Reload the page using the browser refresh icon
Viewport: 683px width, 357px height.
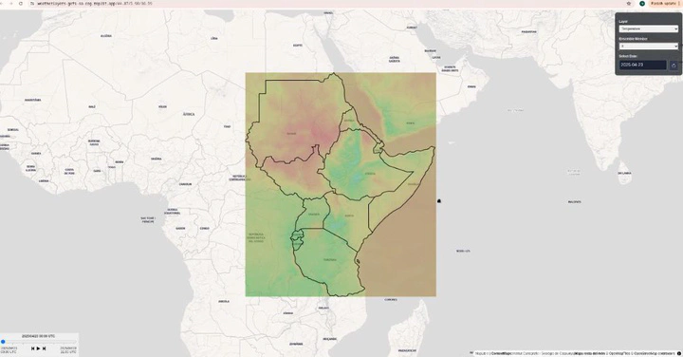point(21,4)
